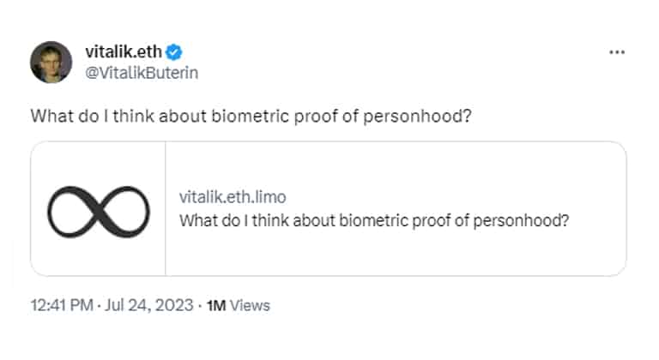
Task: Click the infinity symbol card image
Action: pos(99,212)
